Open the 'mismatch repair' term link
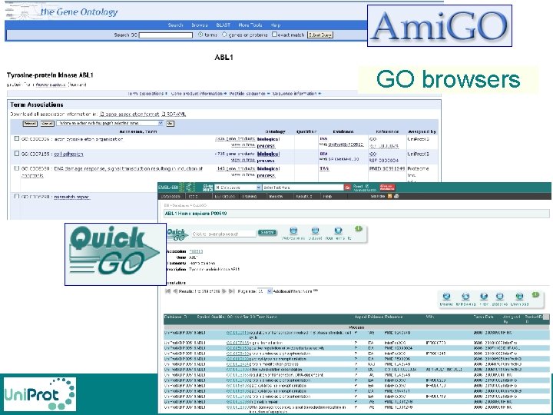This screenshot has width=553, height=415. coord(71,197)
